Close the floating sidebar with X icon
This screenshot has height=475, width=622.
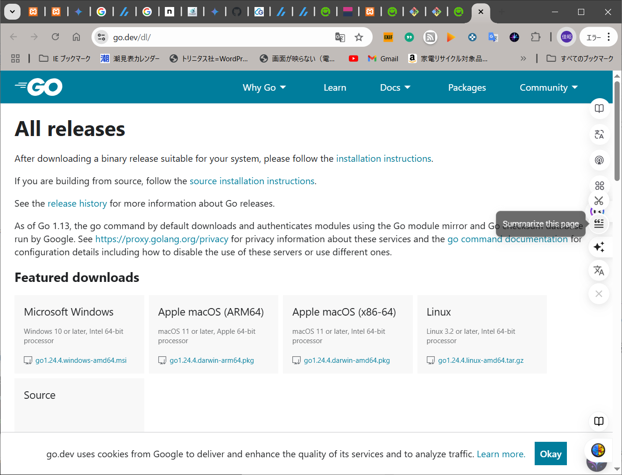click(599, 294)
